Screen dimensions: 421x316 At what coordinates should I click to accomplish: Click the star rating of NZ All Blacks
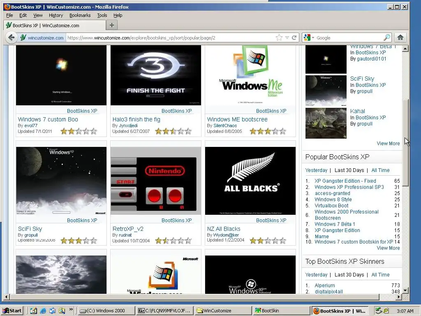tap(268, 241)
